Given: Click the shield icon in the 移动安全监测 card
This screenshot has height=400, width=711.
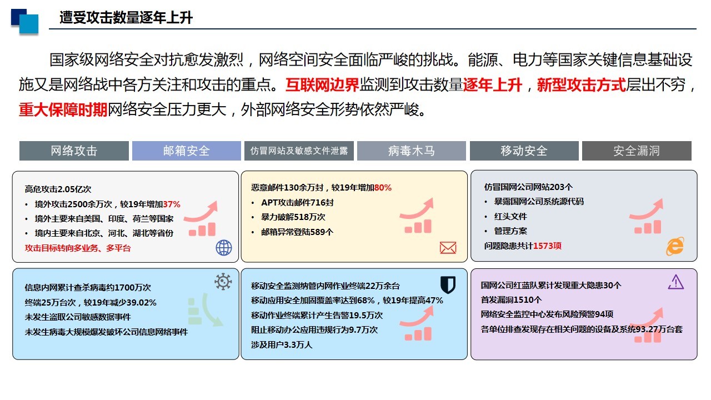Looking at the screenshot, I should tap(448, 285).
